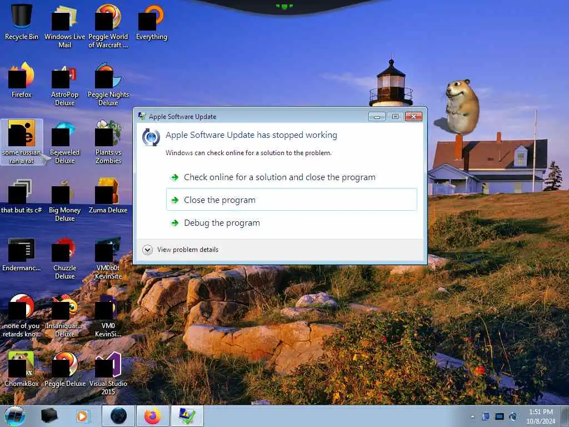This screenshot has height=427, width=569.
Task: Select Peggle World of Warcraft desktop icon
Action: [x=108, y=26]
